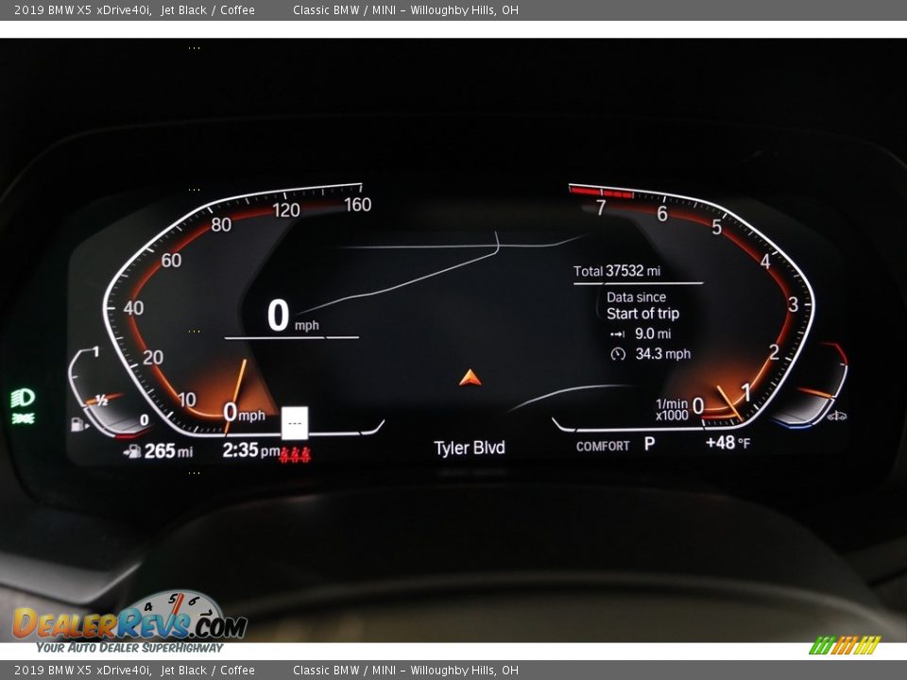Click the 160 mark on speedometer
Viewport: 907px width, 680px height.
tap(357, 205)
